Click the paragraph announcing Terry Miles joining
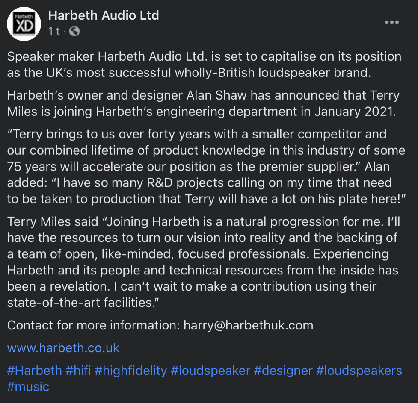The width and height of the screenshot is (418, 403). pos(203,103)
